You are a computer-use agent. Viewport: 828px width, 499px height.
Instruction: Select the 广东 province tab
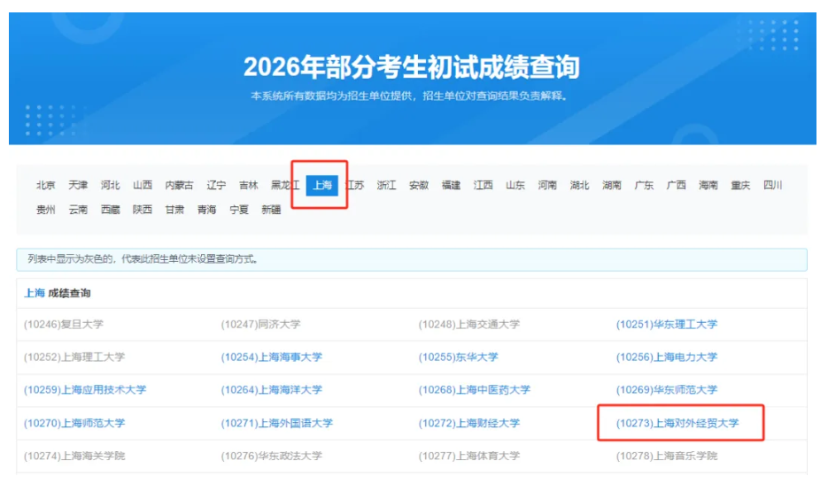pyautogui.click(x=644, y=185)
